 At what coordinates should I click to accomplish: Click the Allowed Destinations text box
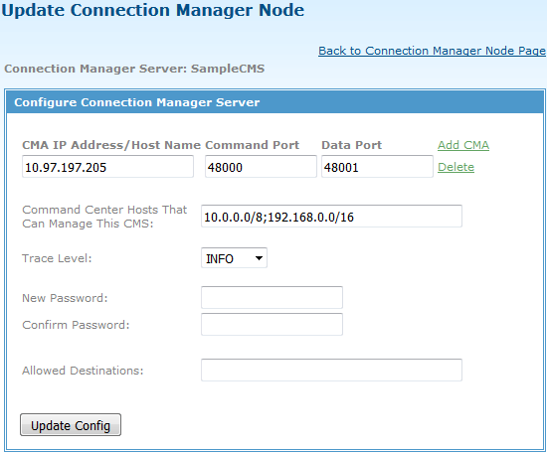331,370
